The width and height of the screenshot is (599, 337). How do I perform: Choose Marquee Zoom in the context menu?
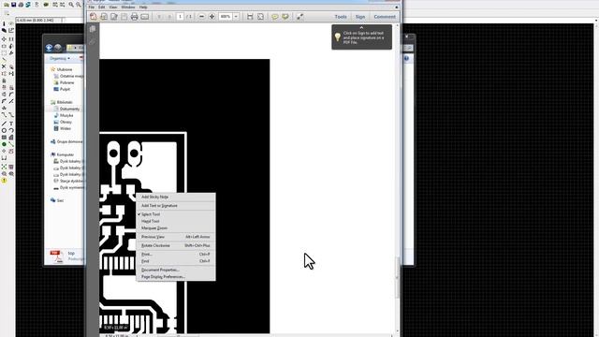[x=176, y=228]
